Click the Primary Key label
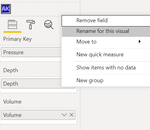 coord(17,39)
